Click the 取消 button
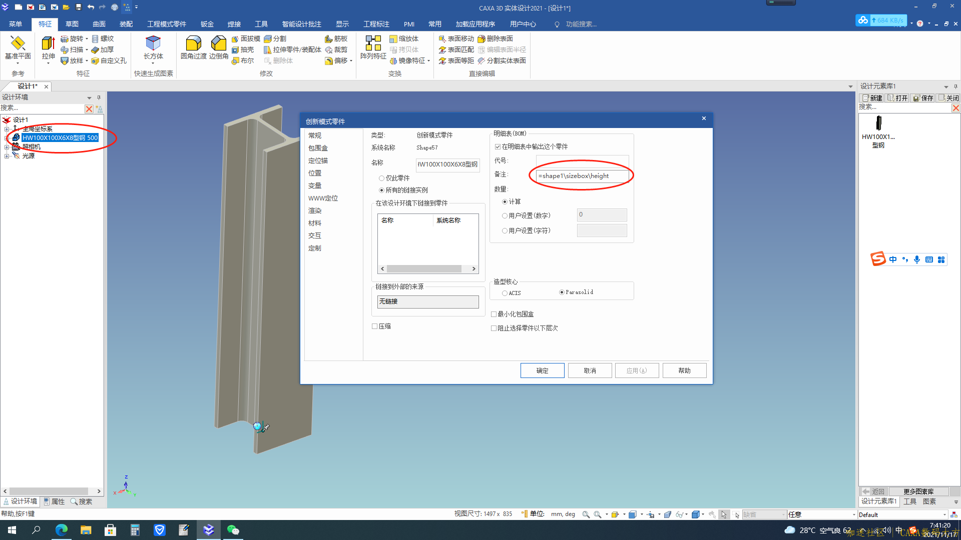Viewport: 961px width, 540px height. 590,370
